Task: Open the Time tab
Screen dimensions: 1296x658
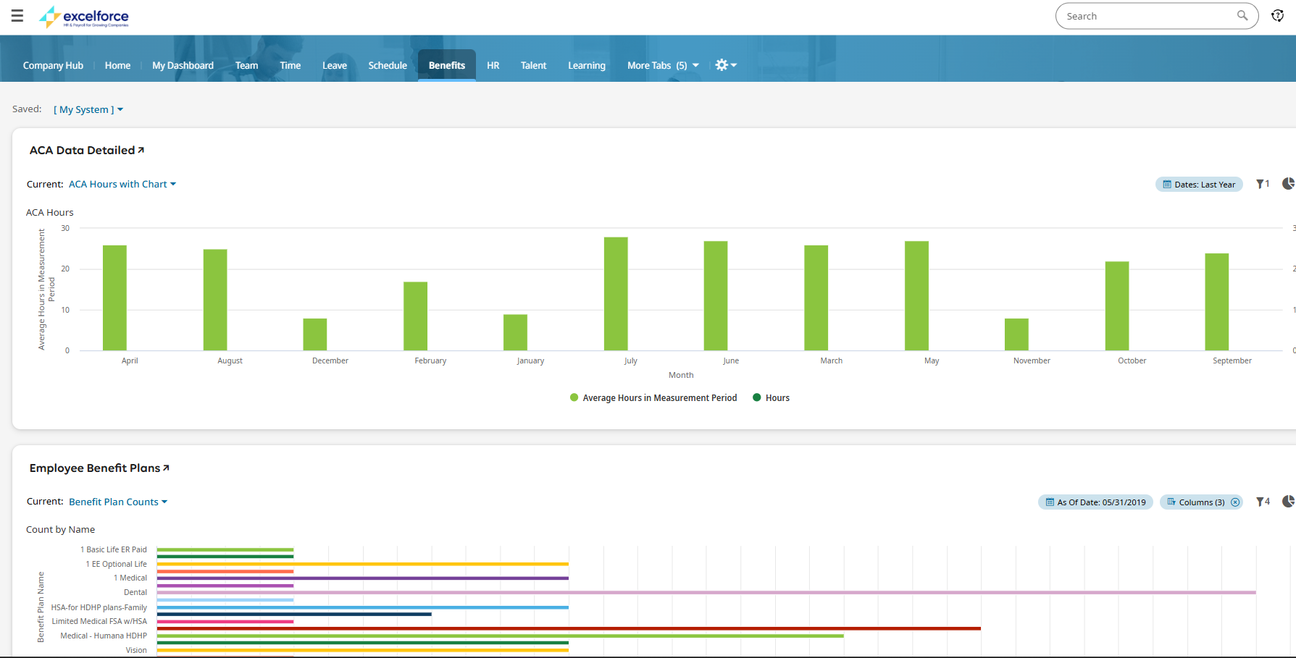Action: point(290,65)
